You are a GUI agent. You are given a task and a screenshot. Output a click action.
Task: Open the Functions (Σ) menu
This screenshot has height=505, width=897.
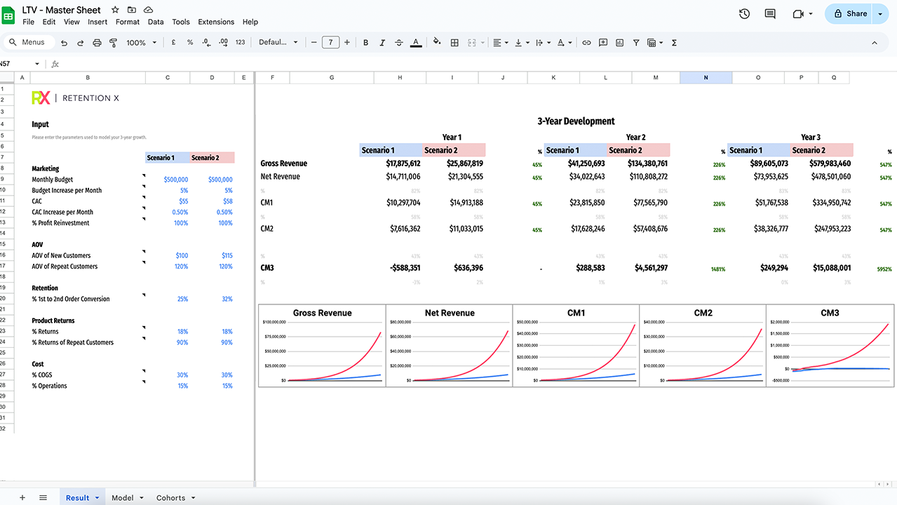tap(673, 42)
